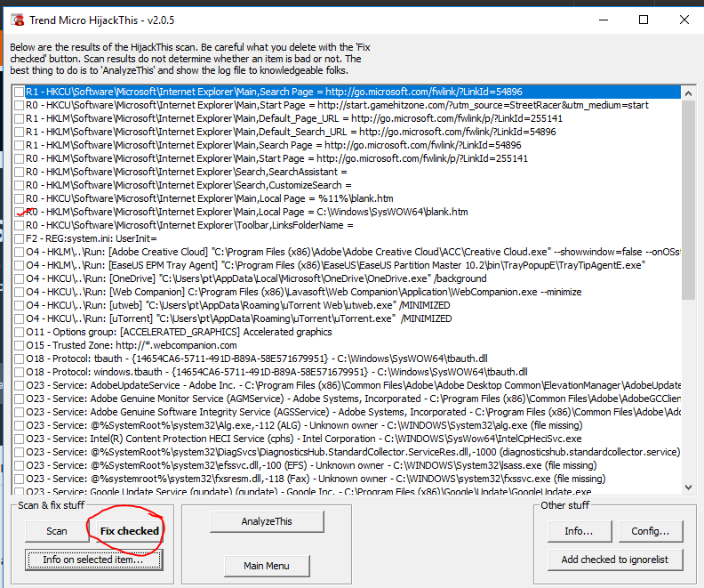This screenshot has height=588, width=704.
Task: Click the Fix checked button
Action: coord(129,531)
